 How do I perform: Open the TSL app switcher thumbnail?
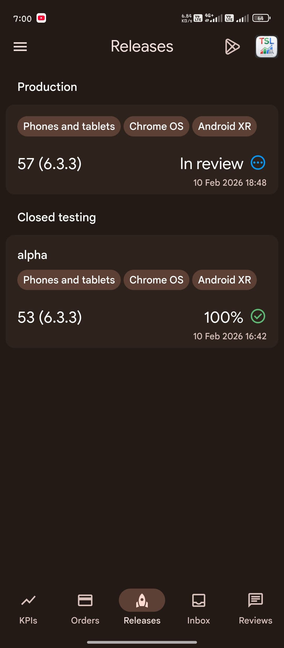pyautogui.click(x=266, y=47)
